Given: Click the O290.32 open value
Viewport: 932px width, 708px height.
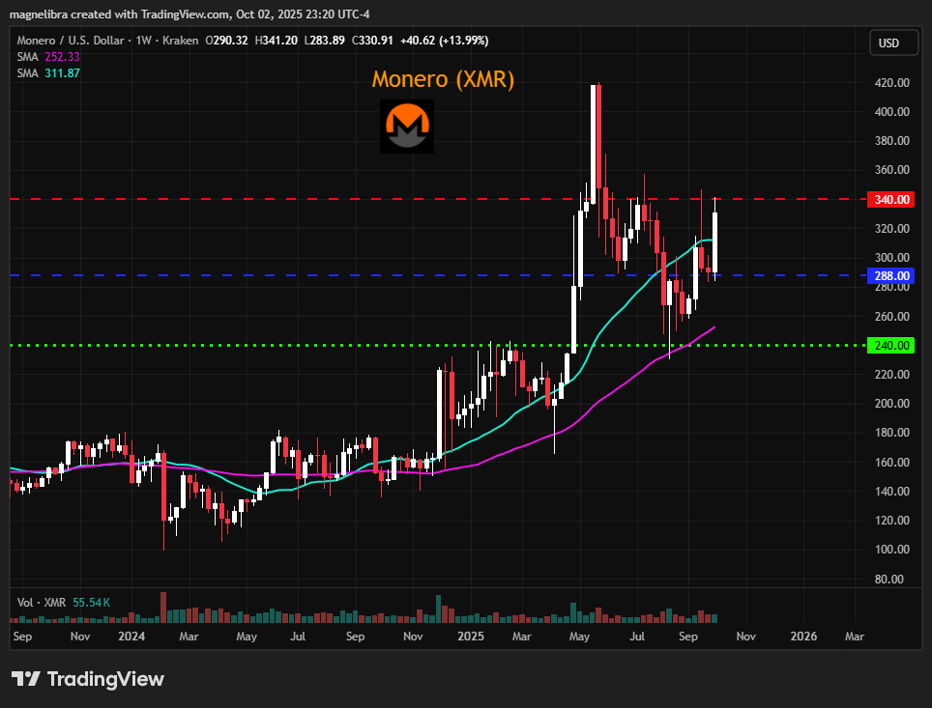Looking at the screenshot, I should [x=226, y=41].
